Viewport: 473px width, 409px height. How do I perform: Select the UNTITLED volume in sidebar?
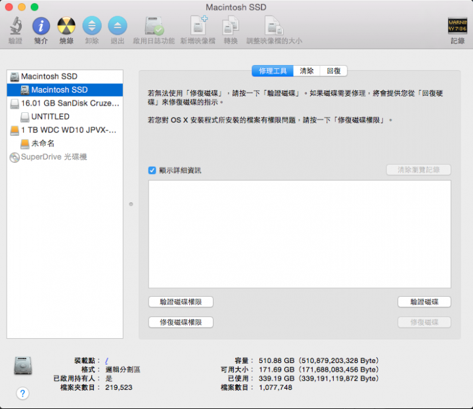50,116
